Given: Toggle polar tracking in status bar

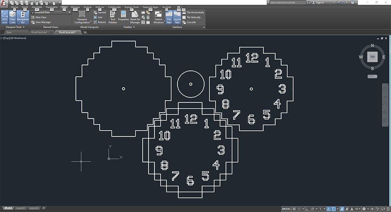Looking at the screenshot, I should pyautogui.click(x=312, y=209).
